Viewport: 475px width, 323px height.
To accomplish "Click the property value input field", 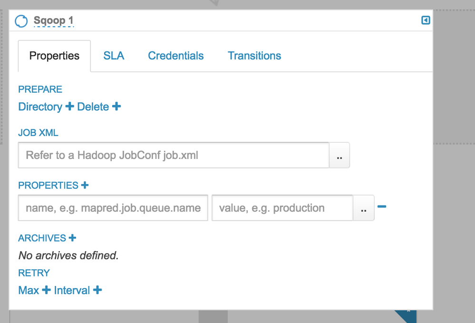I will [x=282, y=208].
